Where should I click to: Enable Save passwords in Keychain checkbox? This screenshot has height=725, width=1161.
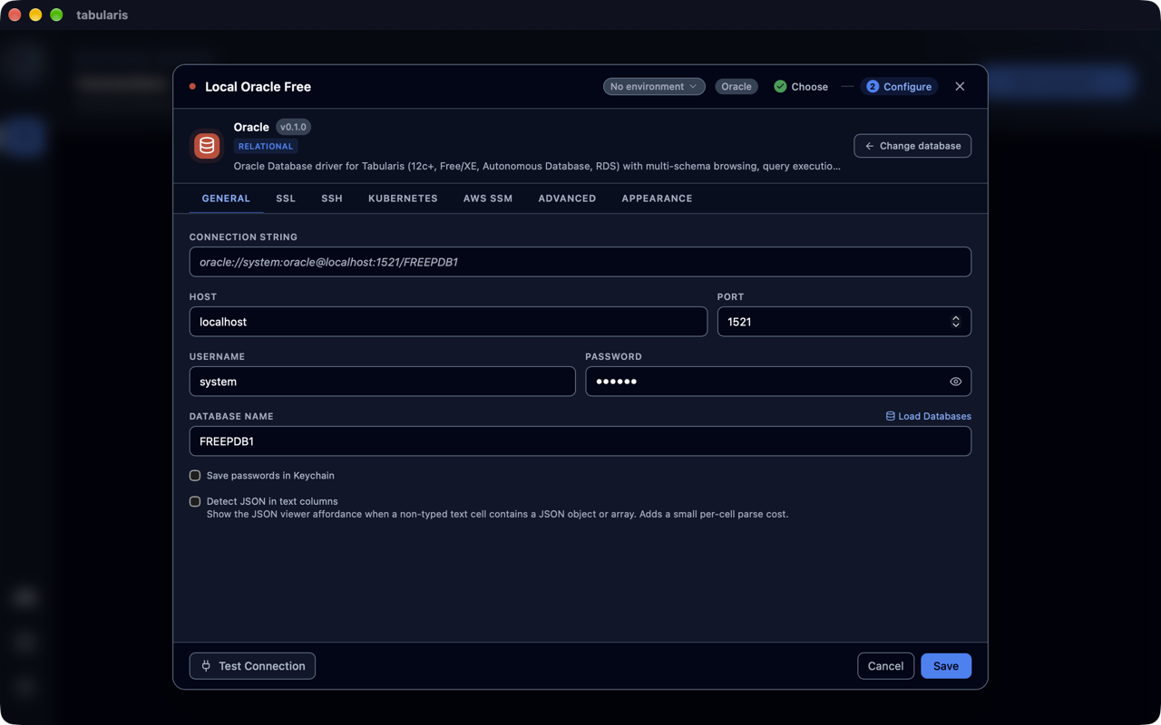[195, 476]
